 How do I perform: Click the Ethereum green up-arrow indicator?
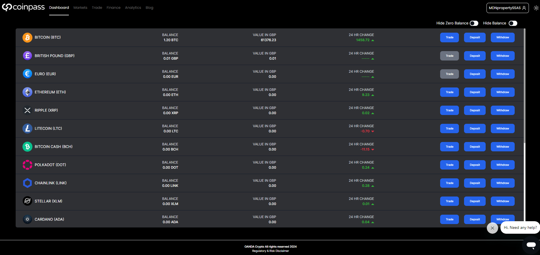[373, 95]
